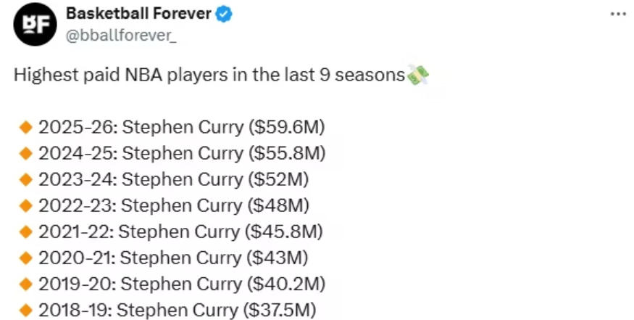Click the orange diamond beside 2022-23
This screenshot has height=320, width=634.
click(x=26, y=206)
